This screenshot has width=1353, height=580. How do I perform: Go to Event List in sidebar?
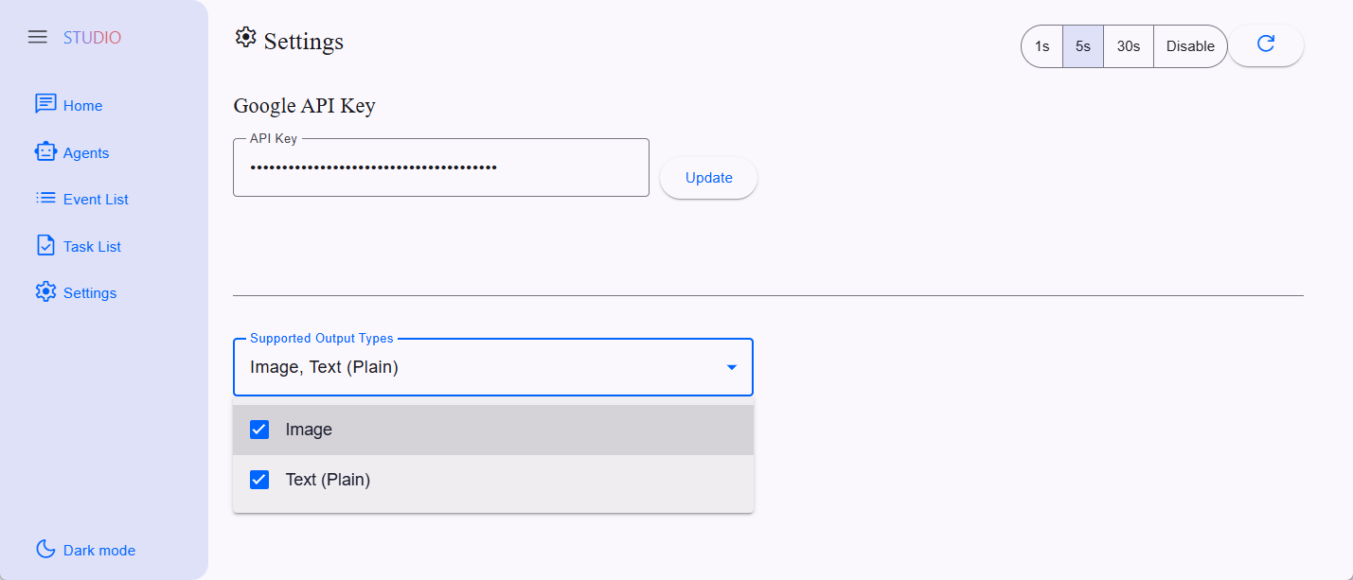tap(96, 200)
